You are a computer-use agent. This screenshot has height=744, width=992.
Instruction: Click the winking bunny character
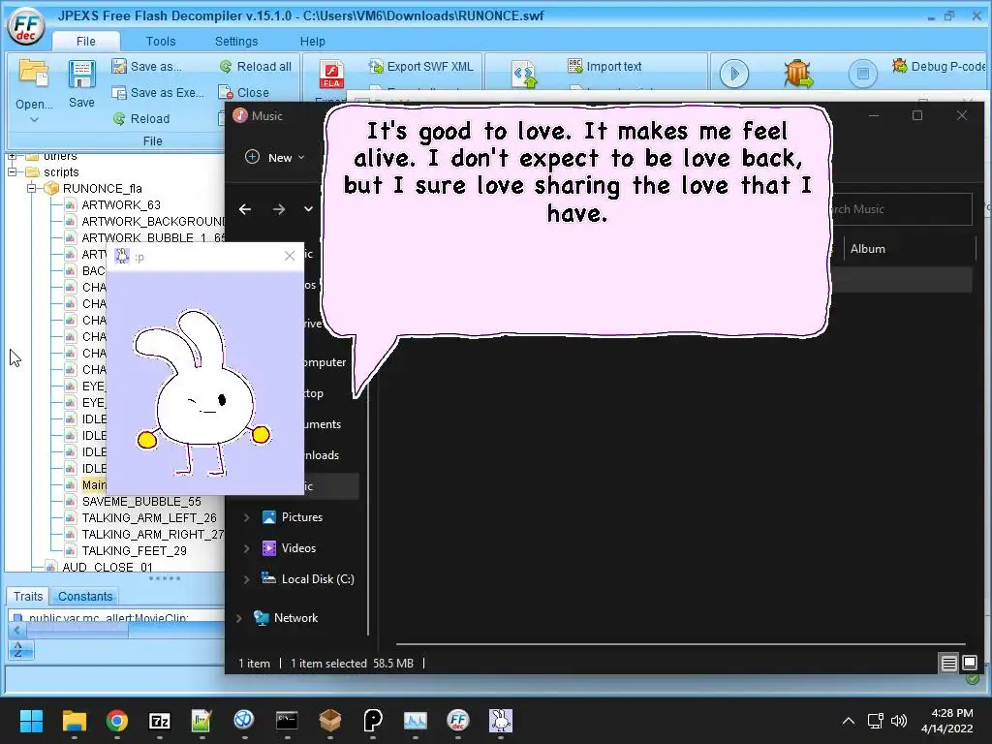(201, 392)
